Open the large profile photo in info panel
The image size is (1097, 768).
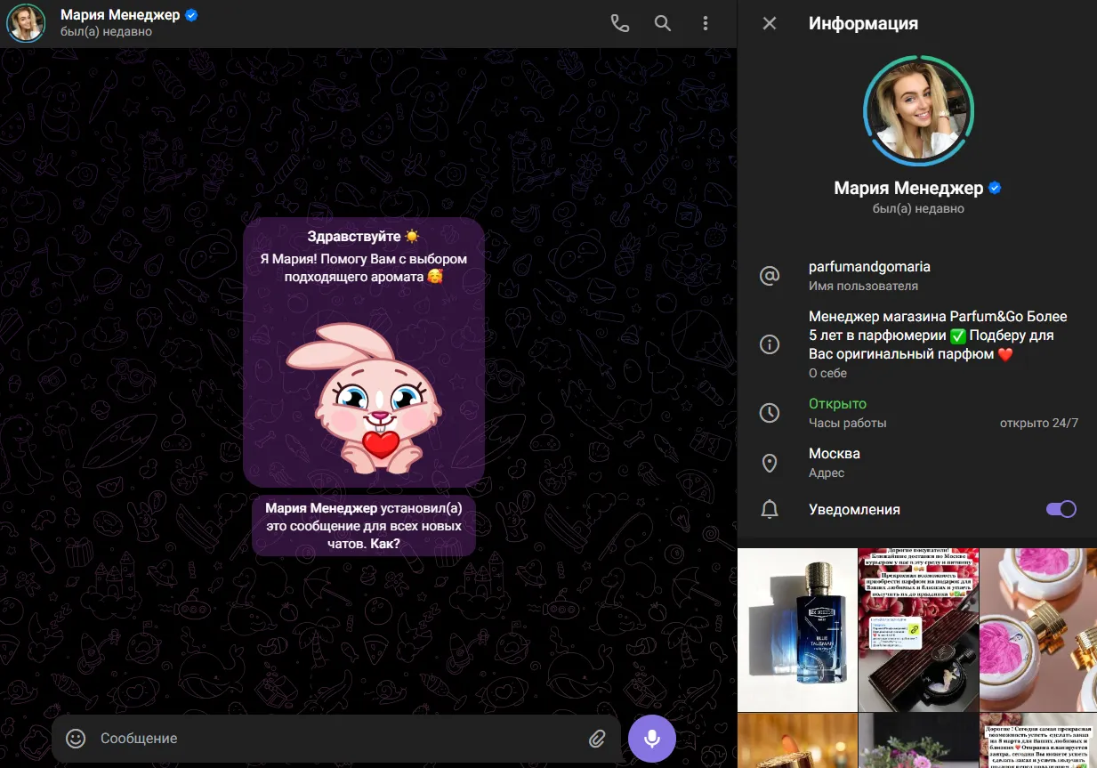(x=917, y=110)
